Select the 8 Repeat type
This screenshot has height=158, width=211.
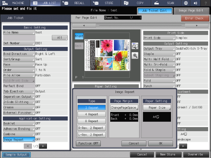coord(91,121)
